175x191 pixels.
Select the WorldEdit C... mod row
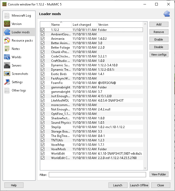(92, 158)
